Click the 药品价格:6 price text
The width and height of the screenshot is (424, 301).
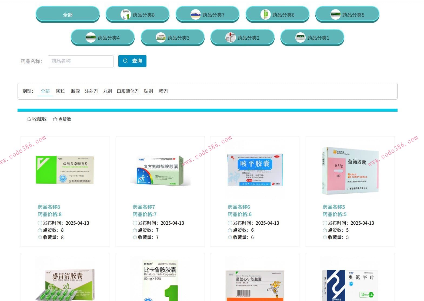(240, 214)
